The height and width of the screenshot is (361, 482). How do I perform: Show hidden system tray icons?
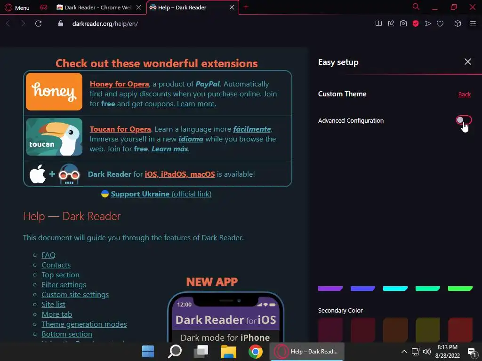pos(404,352)
